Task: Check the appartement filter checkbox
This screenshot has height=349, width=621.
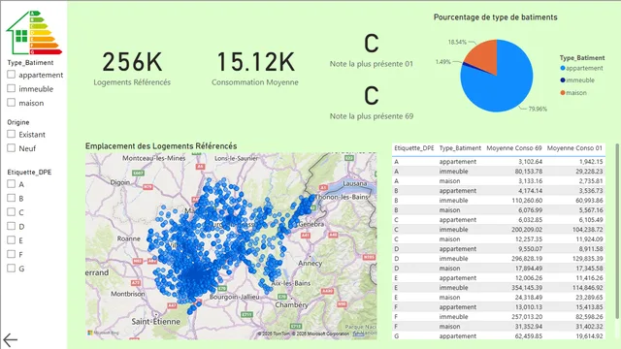Action: click(12, 75)
